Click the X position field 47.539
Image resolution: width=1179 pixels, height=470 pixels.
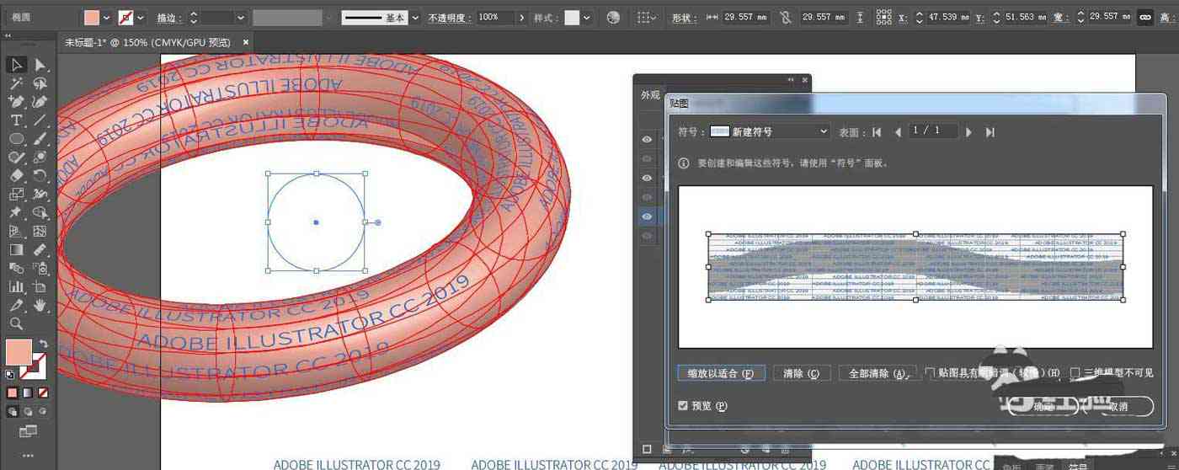[x=947, y=17]
